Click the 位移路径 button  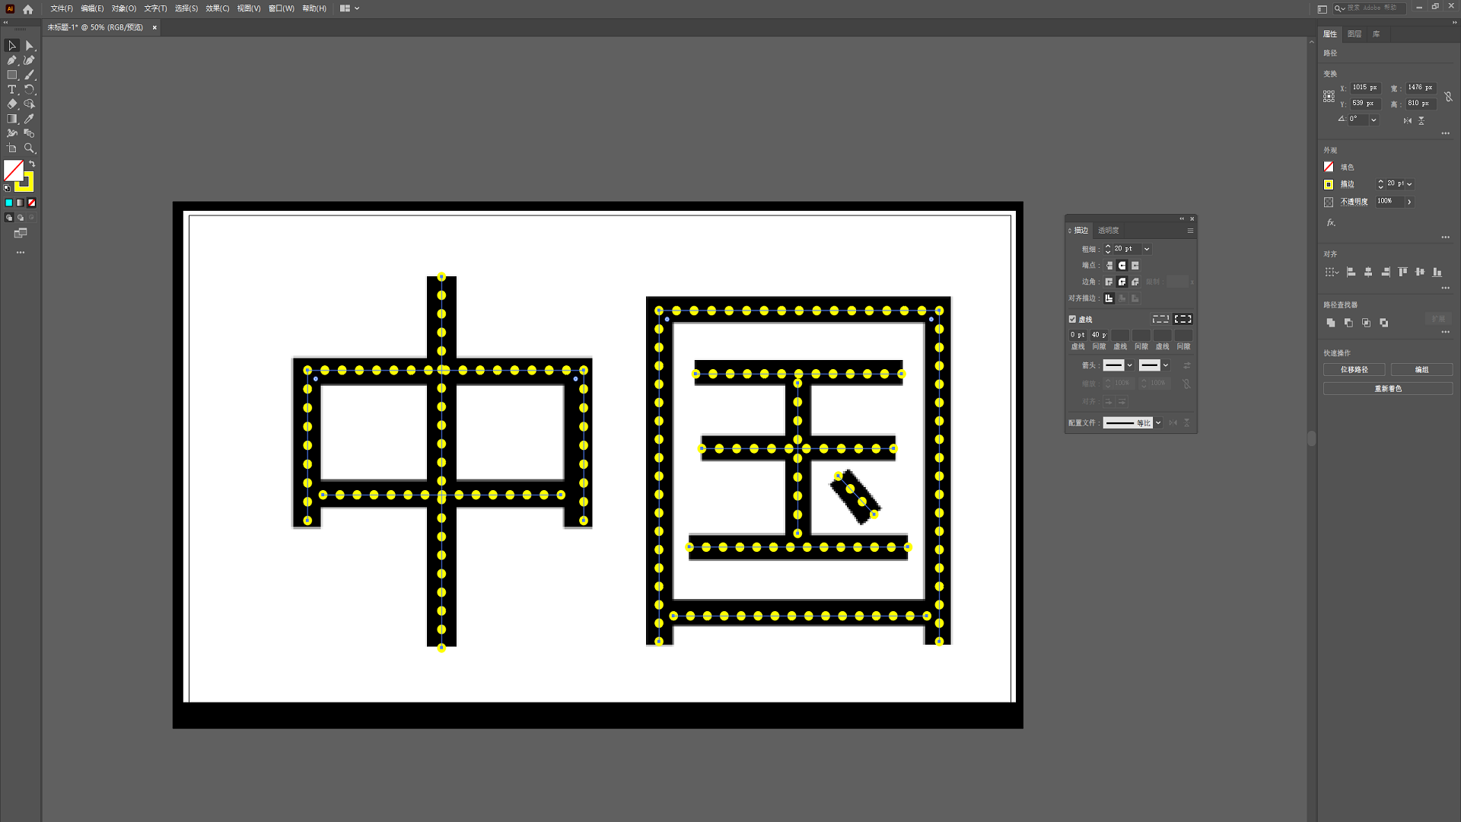[x=1354, y=370]
